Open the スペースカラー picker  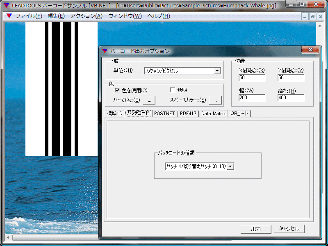[x=215, y=100]
